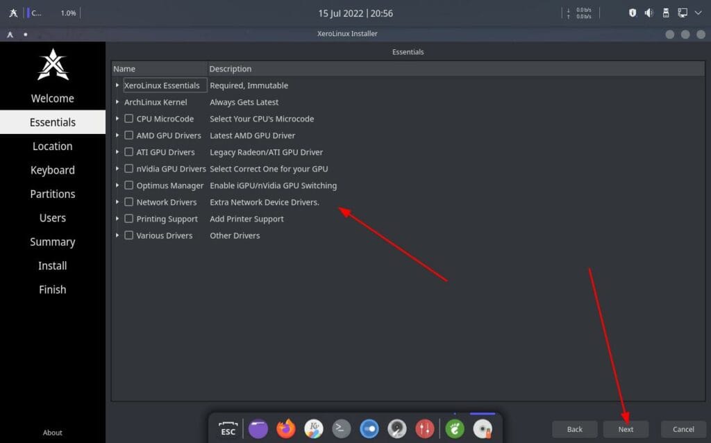Click the Back button
Screen dimensions: 711x443
[574, 429]
